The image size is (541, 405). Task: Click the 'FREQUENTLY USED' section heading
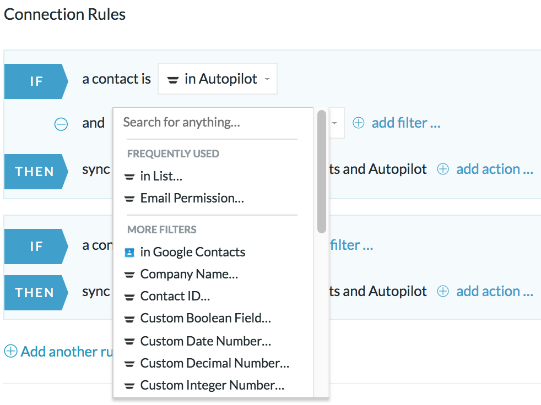pos(173,154)
